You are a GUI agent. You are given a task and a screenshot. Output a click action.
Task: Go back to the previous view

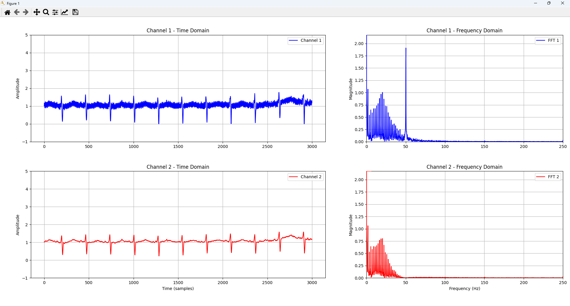pos(17,12)
